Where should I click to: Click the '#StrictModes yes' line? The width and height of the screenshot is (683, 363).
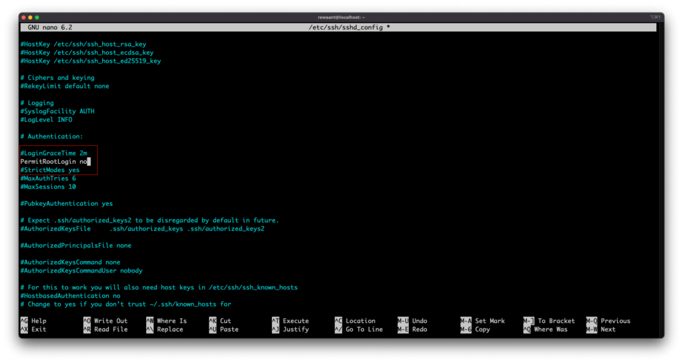49,170
